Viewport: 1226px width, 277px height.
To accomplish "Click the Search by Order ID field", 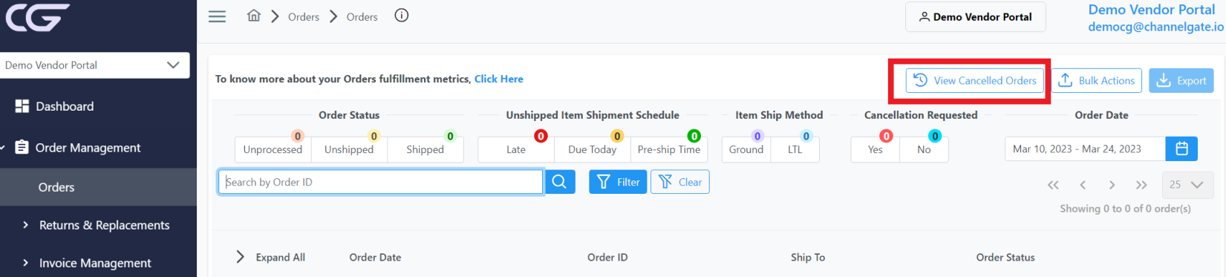I will click(380, 182).
